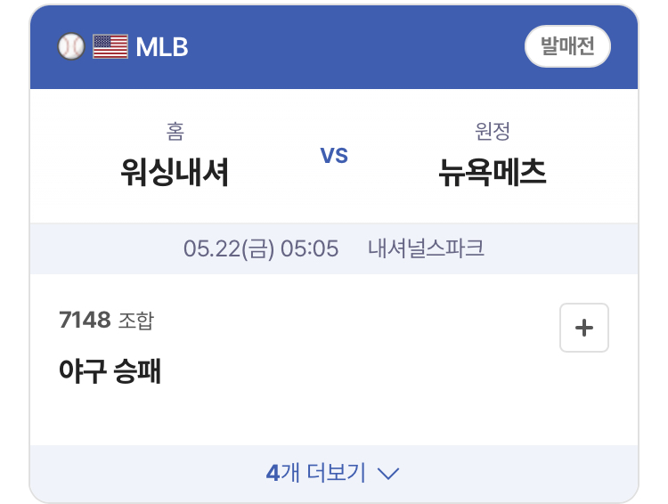
Task: Click the United States flag icon
Action: [110, 46]
